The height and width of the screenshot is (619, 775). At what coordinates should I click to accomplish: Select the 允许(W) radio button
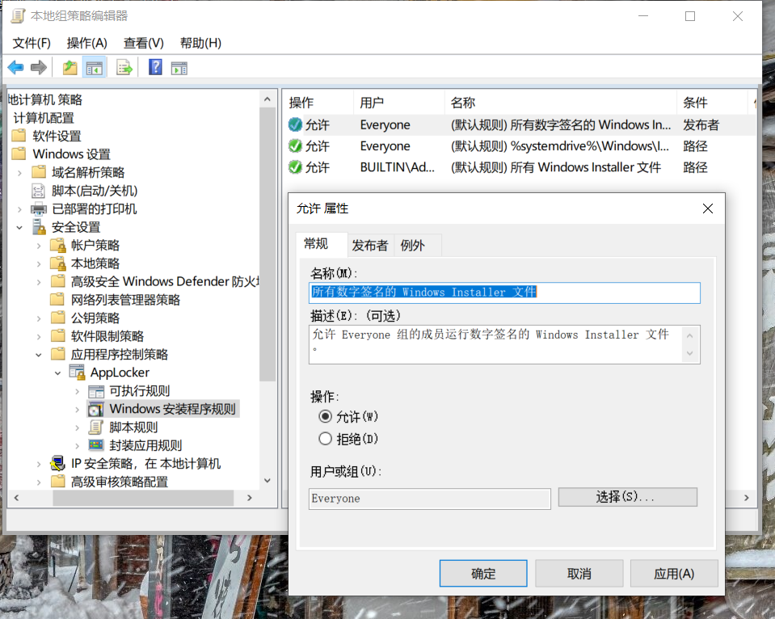(326, 417)
